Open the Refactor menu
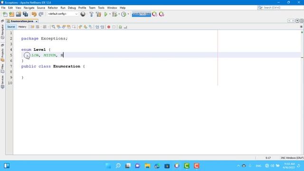304x171 pixels. pyautogui.click(x=53, y=8)
